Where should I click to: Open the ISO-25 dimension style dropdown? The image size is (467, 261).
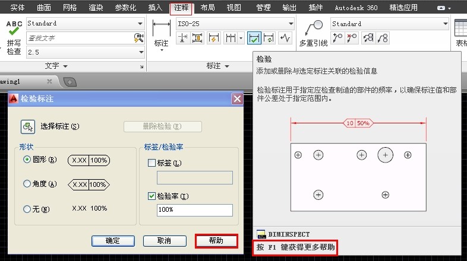[291, 24]
